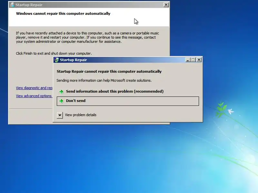Image resolution: width=258 pixels, height=193 pixels.
Task: Maximize the front Startup Repair dialog
Action: click(193, 60)
